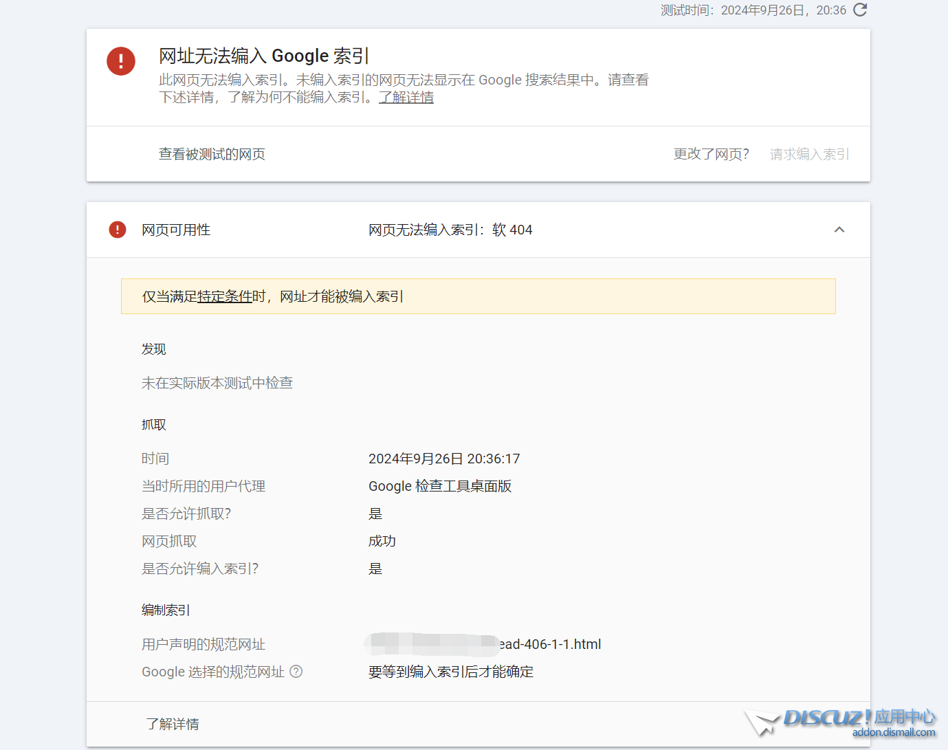Click the 要等到编入索引后才能确定 value text
Image resolution: width=948 pixels, height=750 pixels.
(x=451, y=672)
